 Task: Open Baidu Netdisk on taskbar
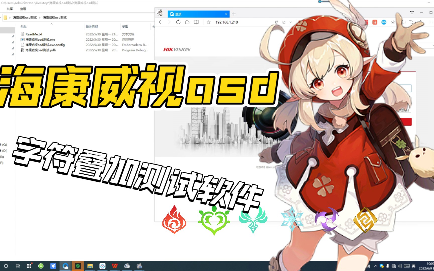102,266
